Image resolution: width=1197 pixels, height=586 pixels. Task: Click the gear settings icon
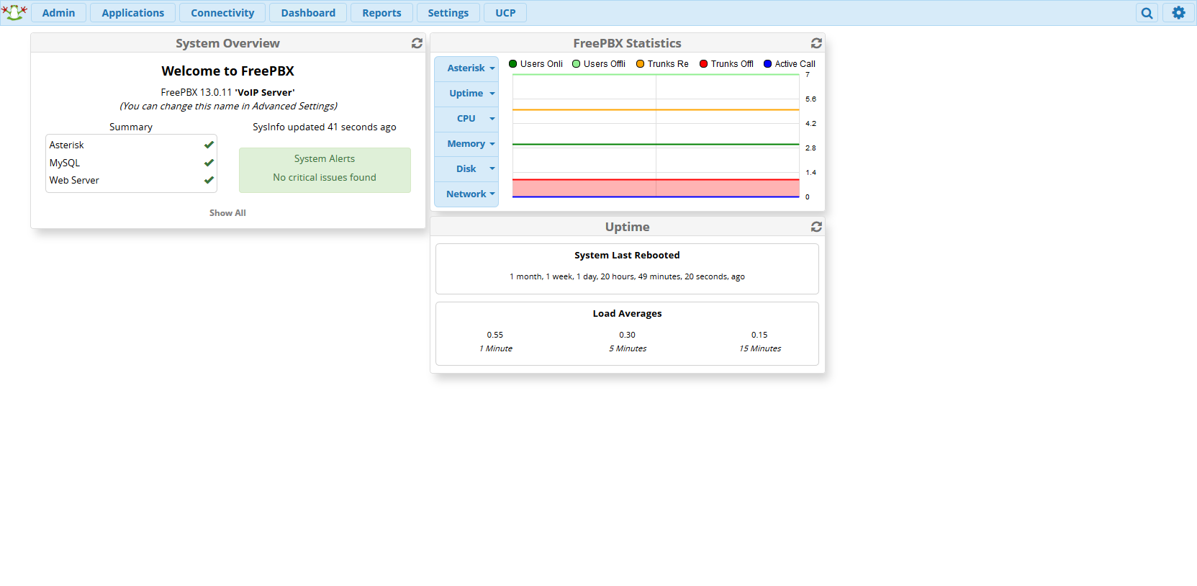coord(1178,13)
